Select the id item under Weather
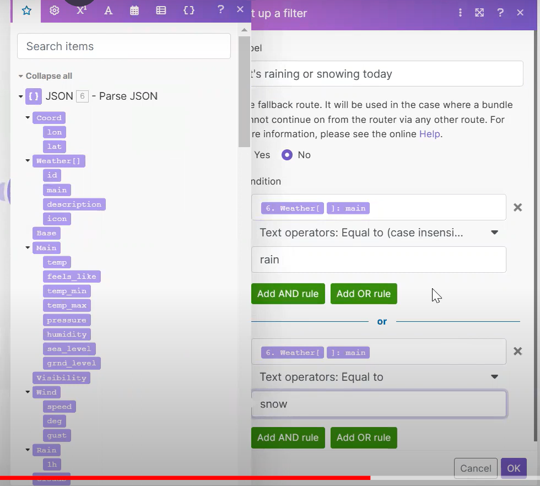 (52, 175)
